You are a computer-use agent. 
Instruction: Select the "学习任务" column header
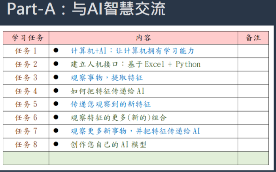[26, 38]
